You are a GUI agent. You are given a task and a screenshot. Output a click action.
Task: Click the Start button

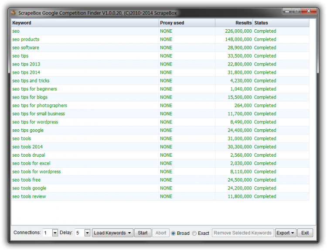(143, 233)
